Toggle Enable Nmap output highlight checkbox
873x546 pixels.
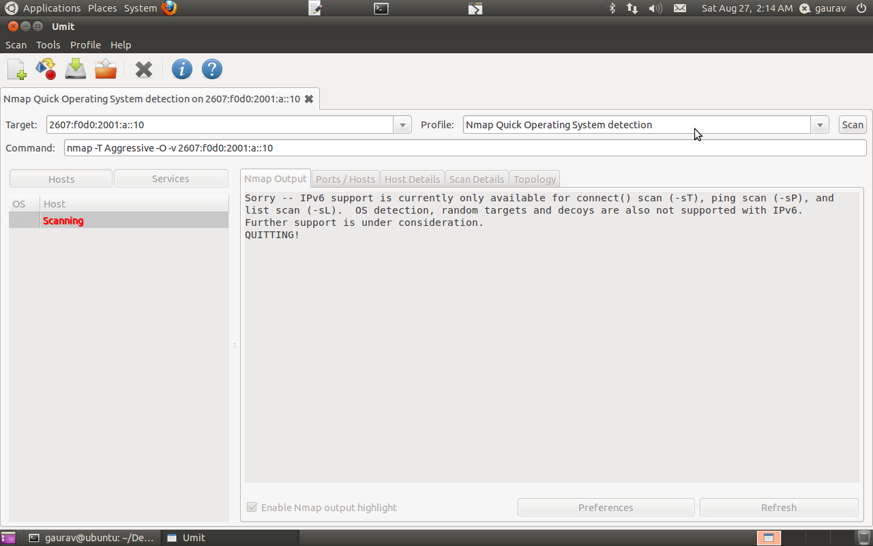[x=252, y=508]
